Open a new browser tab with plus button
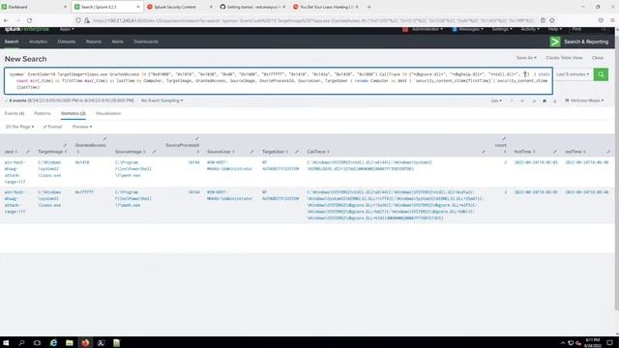Viewport: 619px width, 348px height. (369, 7)
